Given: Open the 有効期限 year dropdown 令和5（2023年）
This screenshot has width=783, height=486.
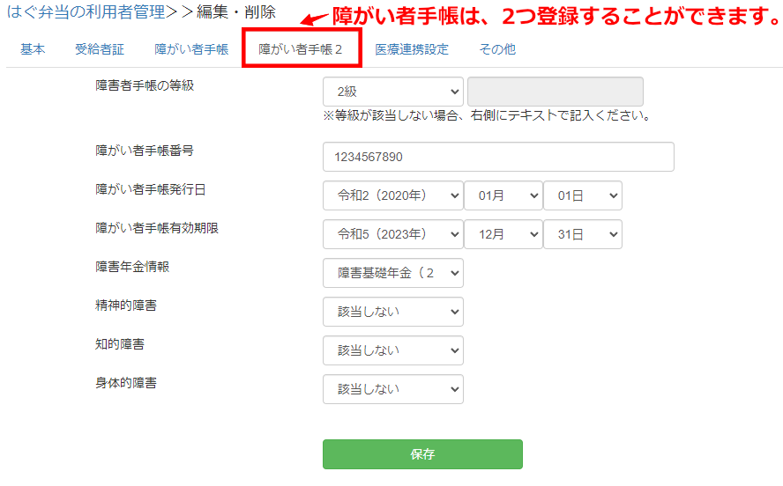Looking at the screenshot, I should click(x=392, y=234).
